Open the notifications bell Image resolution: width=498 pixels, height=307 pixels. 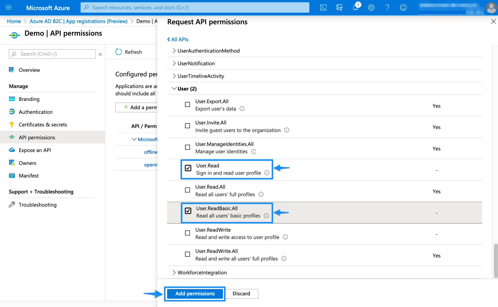[x=355, y=7]
